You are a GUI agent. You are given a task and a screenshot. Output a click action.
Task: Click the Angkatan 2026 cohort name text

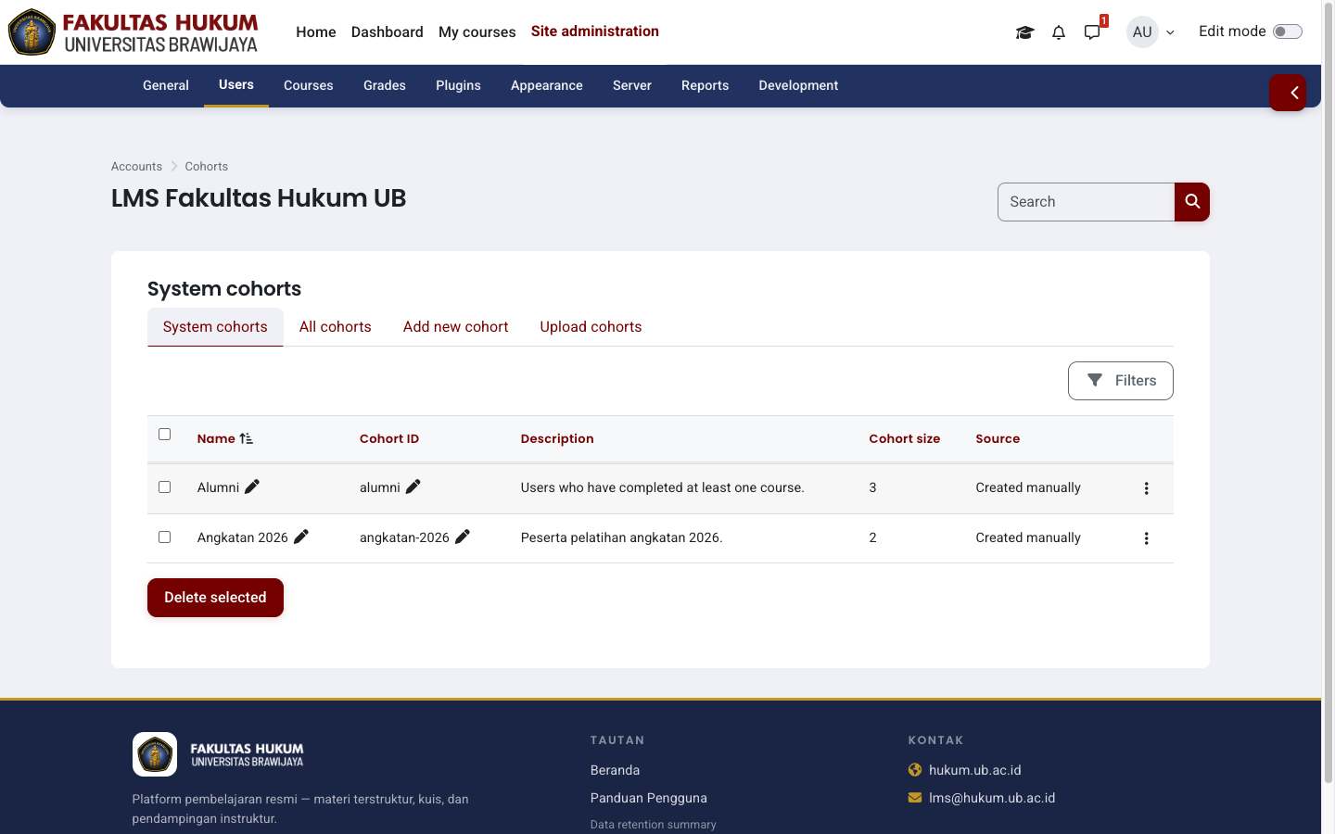point(242,537)
